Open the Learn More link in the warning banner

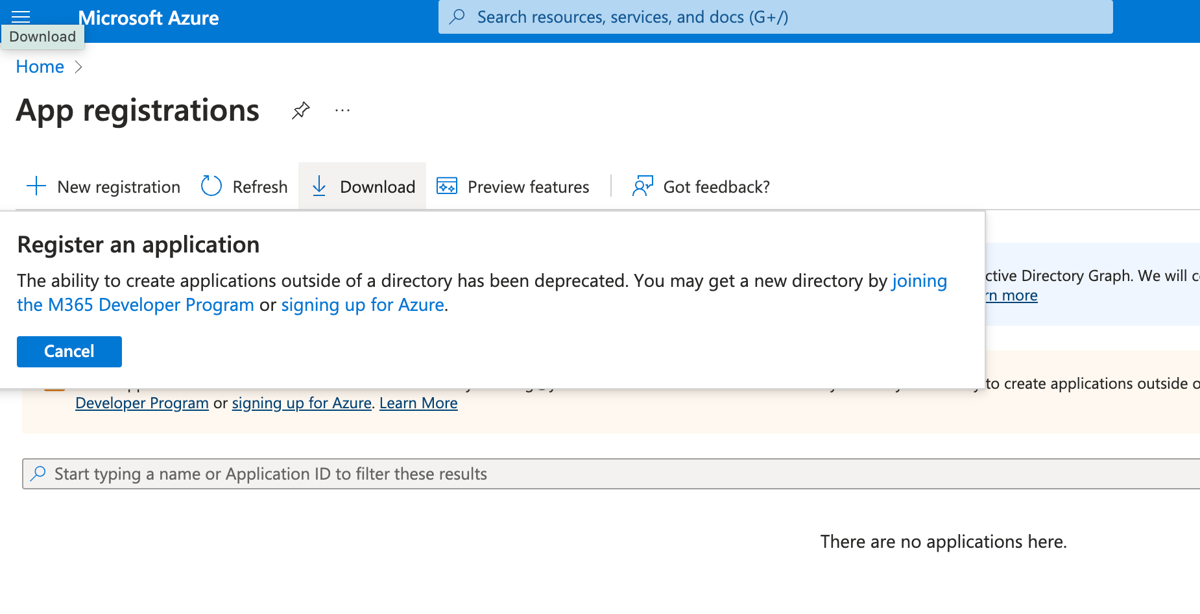pyautogui.click(x=418, y=403)
